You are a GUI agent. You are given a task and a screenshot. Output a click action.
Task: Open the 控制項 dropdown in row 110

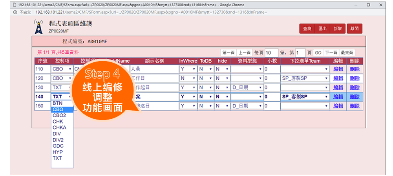(x=62, y=69)
